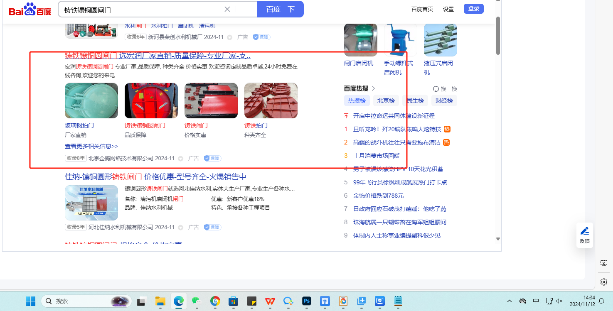Click the Baidu logo

(x=30, y=9)
